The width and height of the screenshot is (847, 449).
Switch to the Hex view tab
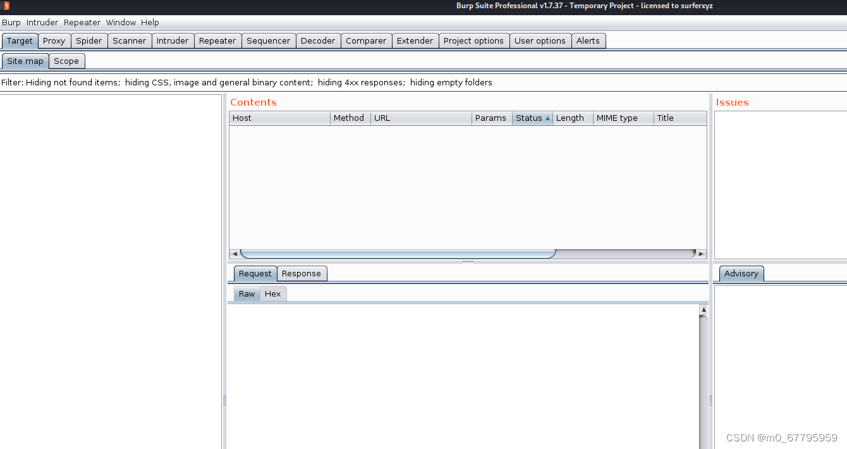273,293
